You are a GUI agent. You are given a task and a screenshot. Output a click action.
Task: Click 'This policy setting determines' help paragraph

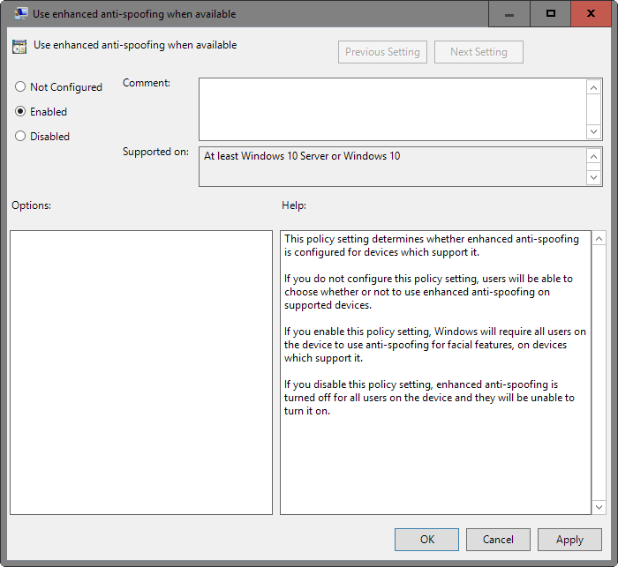click(432, 245)
